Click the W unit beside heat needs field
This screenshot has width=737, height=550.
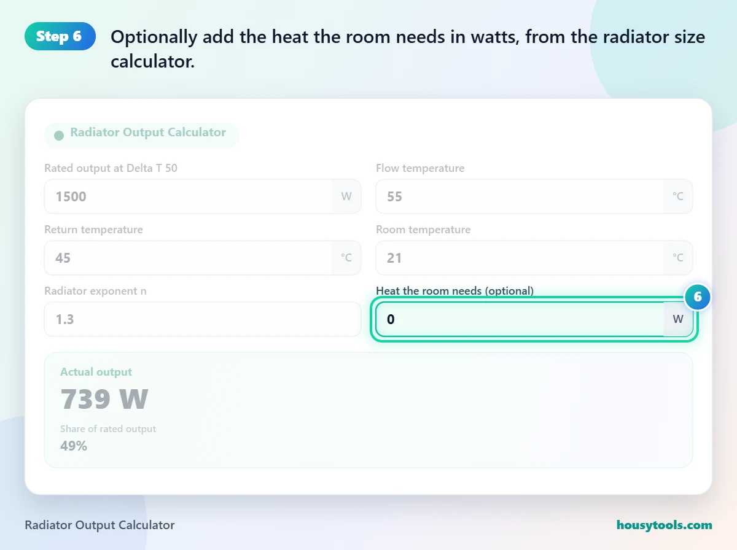pos(678,319)
